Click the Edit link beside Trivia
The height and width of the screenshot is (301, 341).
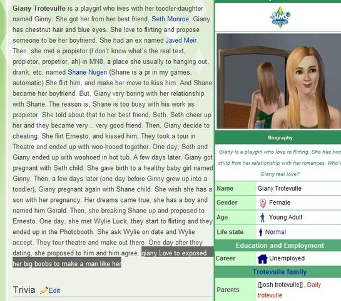pyautogui.click(x=54, y=290)
